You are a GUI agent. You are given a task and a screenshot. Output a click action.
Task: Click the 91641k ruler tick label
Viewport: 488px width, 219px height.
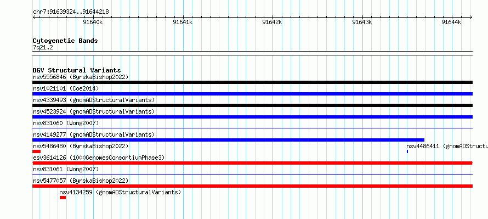183,22
